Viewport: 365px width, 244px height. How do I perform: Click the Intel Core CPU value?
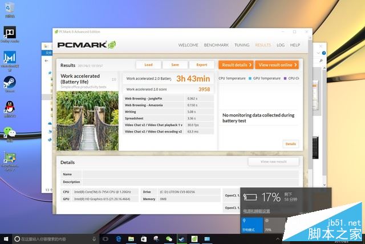(103, 192)
